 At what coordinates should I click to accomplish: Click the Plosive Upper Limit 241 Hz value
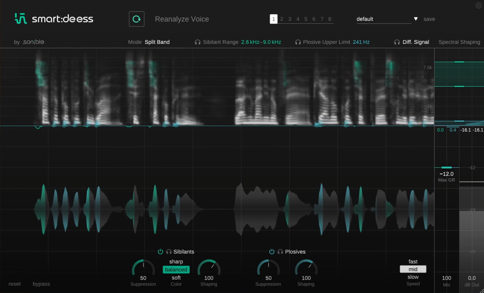(x=361, y=42)
